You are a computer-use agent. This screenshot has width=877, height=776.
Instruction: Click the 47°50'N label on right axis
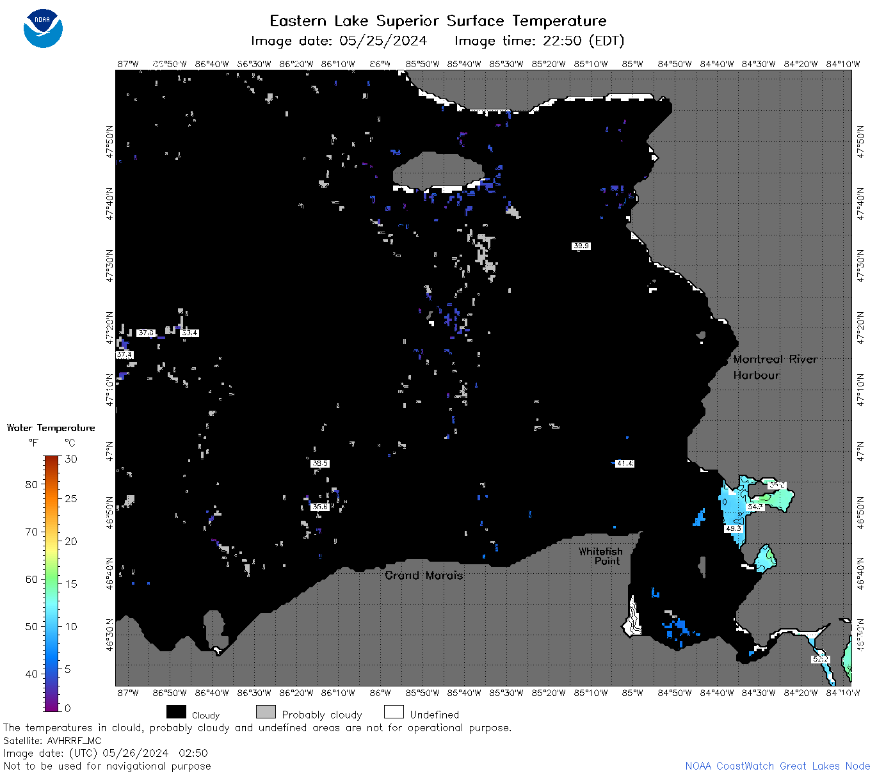860,141
